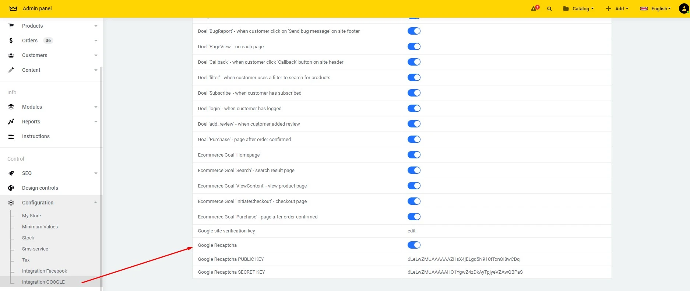Click the Products cart icon in sidebar
This screenshot has width=690, height=291.
tap(11, 26)
